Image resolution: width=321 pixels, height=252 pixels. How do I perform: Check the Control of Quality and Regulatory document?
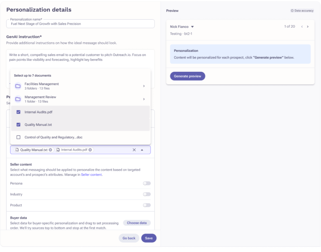click(18, 137)
